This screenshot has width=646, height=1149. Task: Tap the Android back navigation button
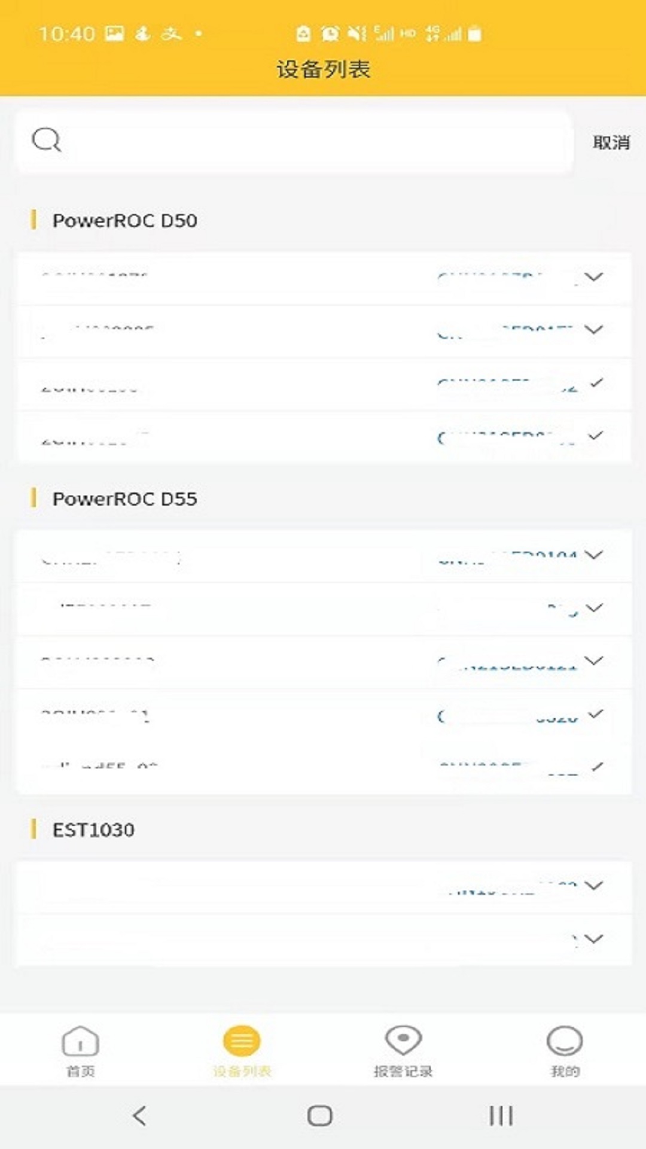(x=139, y=1115)
